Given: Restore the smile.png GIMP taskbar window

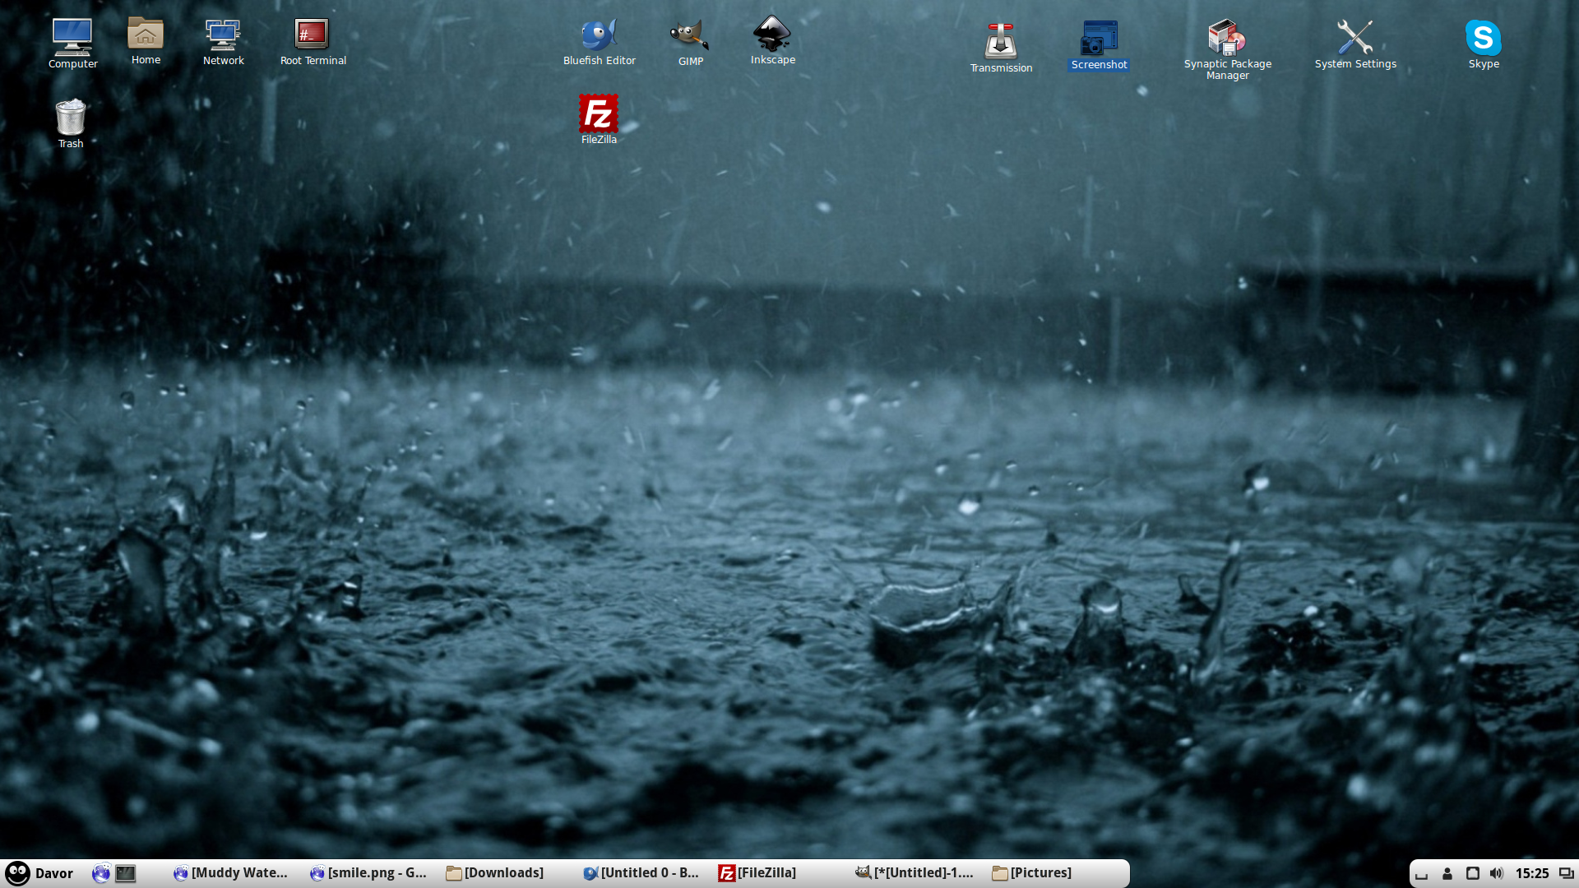Looking at the screenshot, I should point(368,873).
